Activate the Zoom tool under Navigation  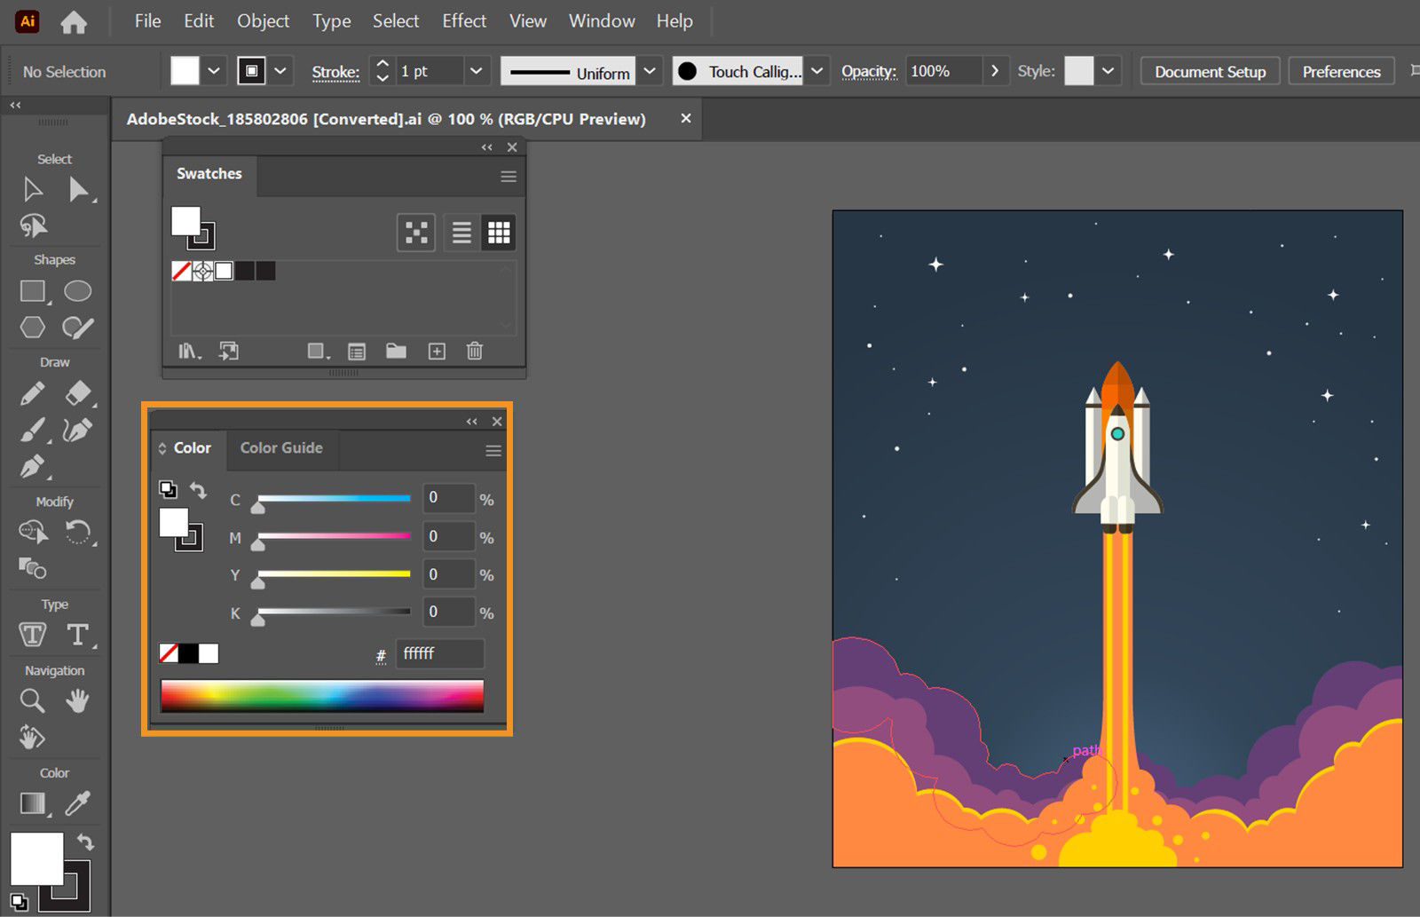(x=32, y=700)
